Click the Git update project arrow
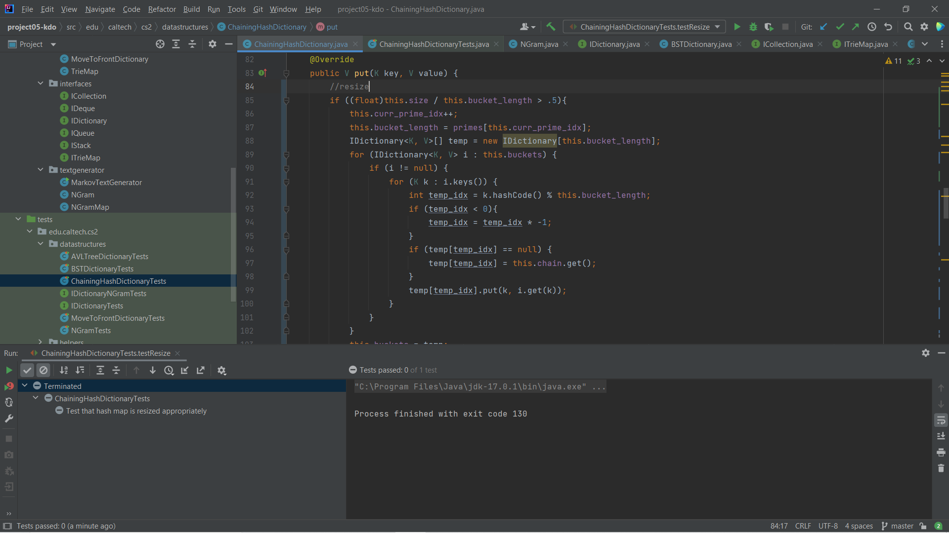The height and width of the screenshot is (533, 949). click(823, 27)
